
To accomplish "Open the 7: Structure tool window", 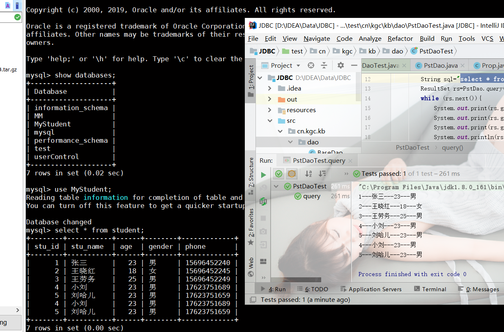I will point(251,176).
